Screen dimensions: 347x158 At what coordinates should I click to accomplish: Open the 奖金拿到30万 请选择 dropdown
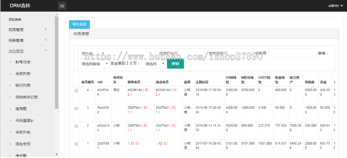coord(154,64)
